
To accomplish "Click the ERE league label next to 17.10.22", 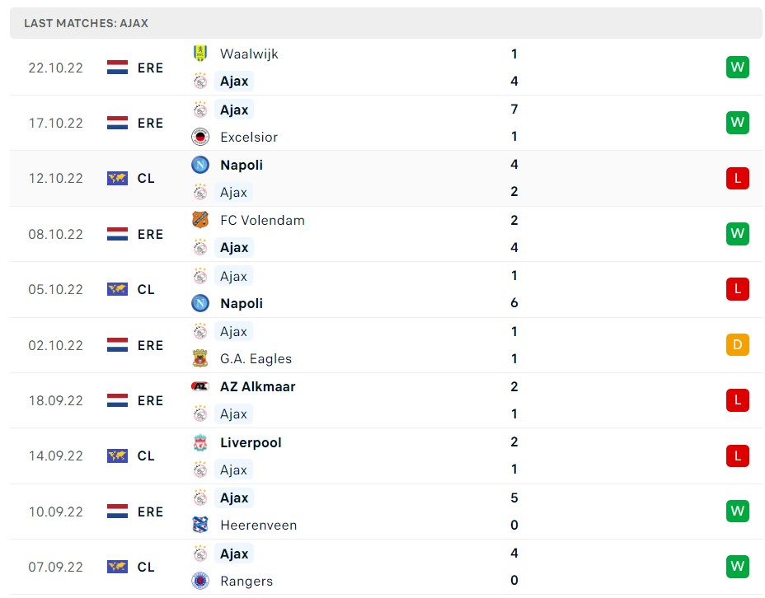I will tap(149, 123).
